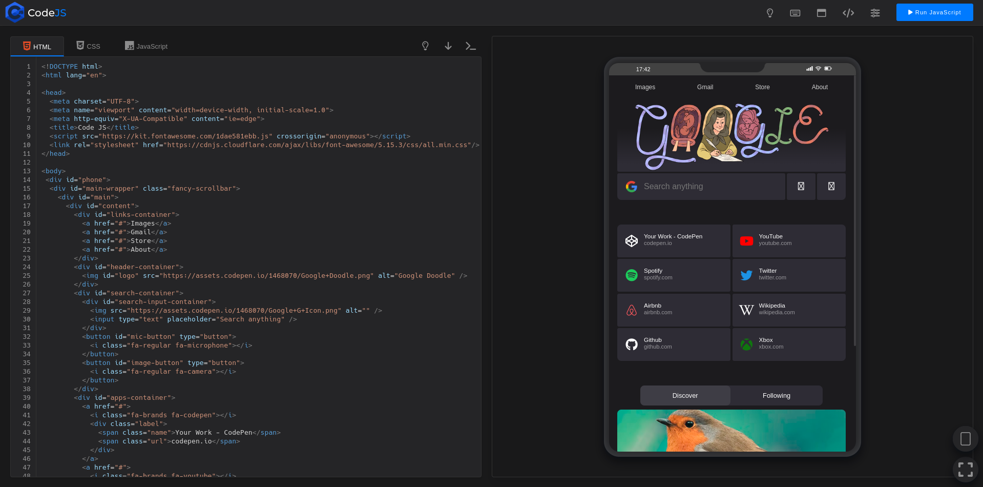The width and height of the screenshot is (983, 487).
Task: Open the Github tile
Action: [x=674, y=344]
